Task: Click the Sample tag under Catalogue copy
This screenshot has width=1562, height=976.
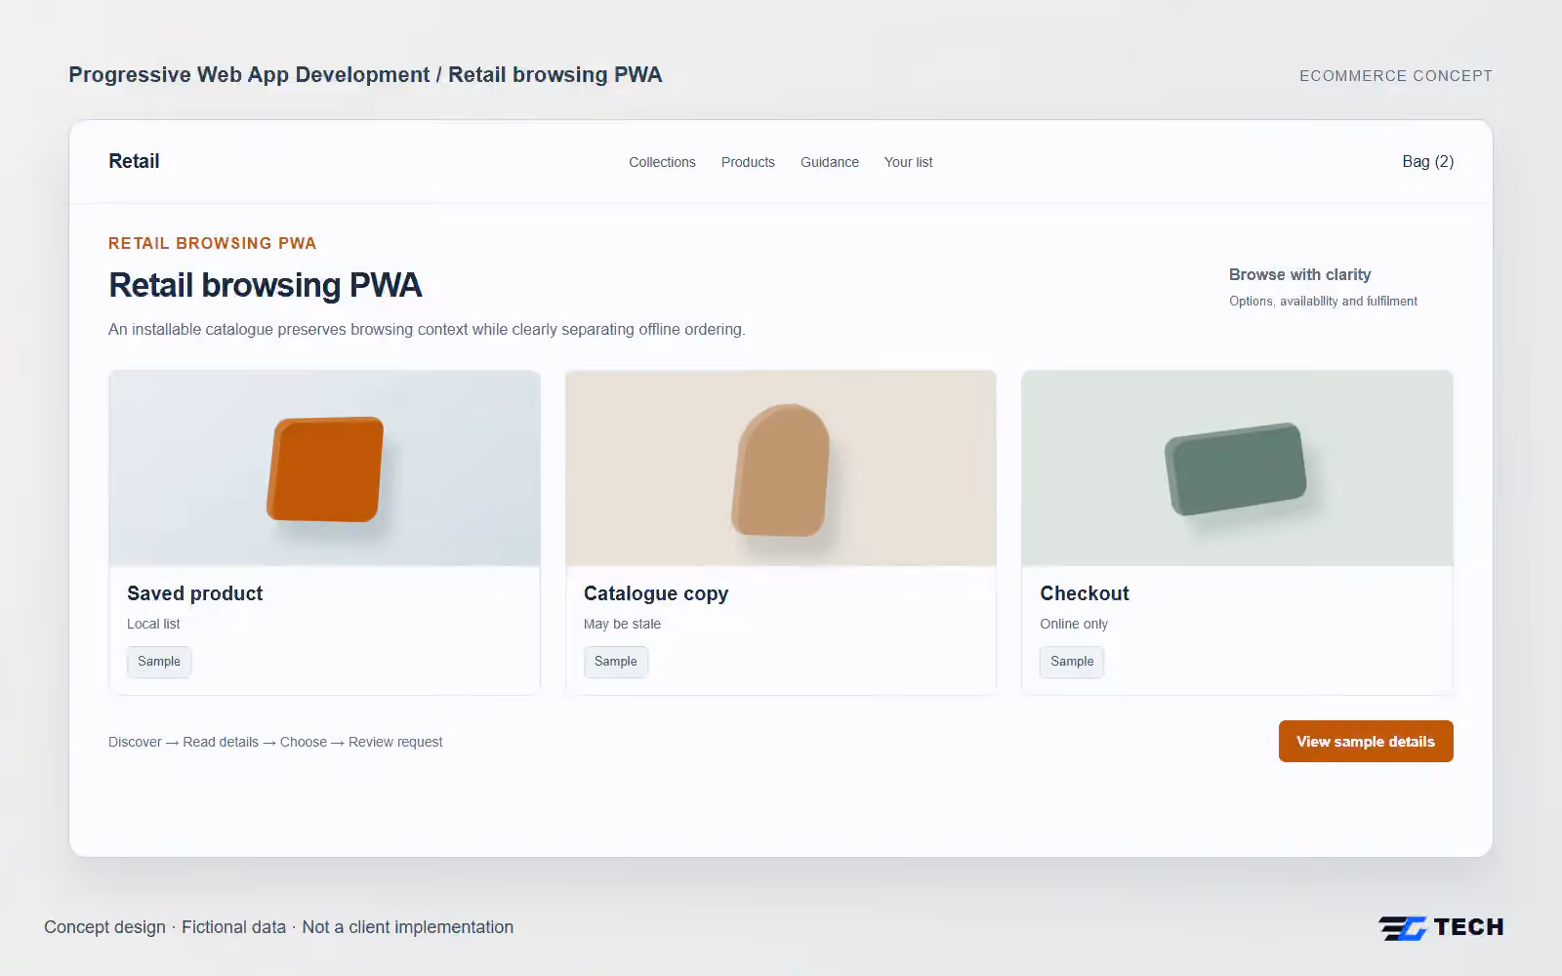Action: (616, 662)
